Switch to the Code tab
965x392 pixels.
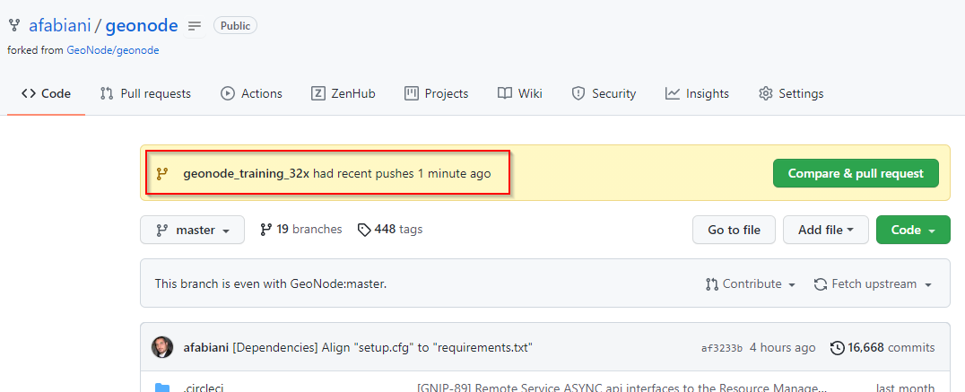tap(46, 93)
